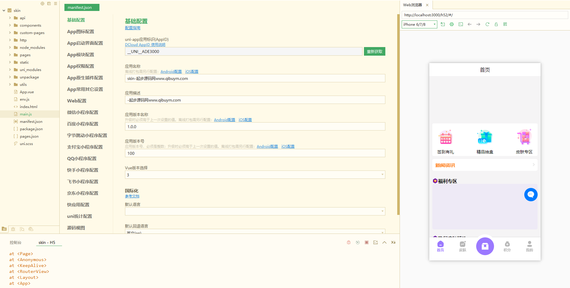Click the rotate-device icon in the Web browser toolbar
Viewport: 570px width, 288px height.
(x=443, y=24)
